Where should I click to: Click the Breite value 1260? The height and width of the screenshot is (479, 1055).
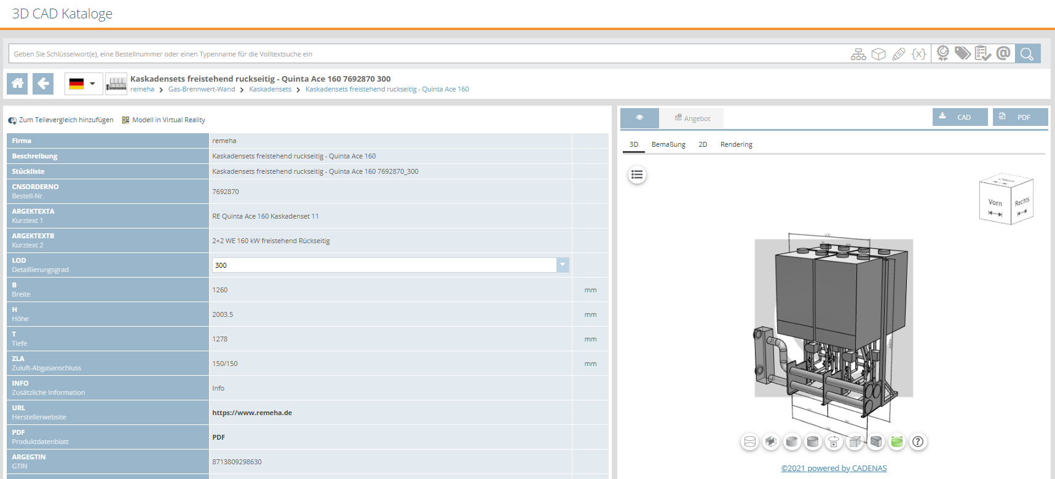point(220,290)
